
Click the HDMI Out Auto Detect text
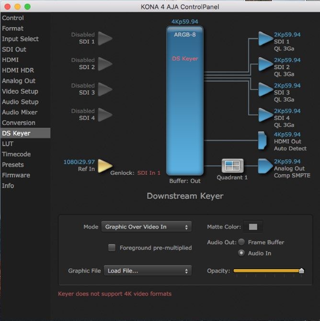click(290, 149)
